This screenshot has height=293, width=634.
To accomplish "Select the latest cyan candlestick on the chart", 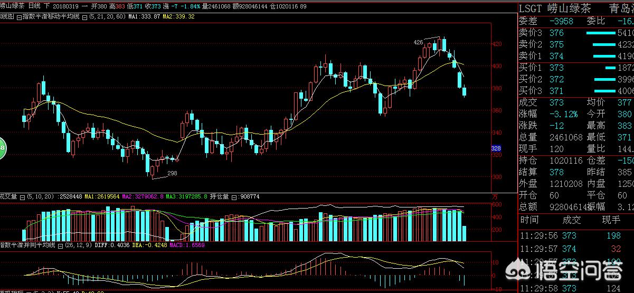I will [x=465, y=92].
